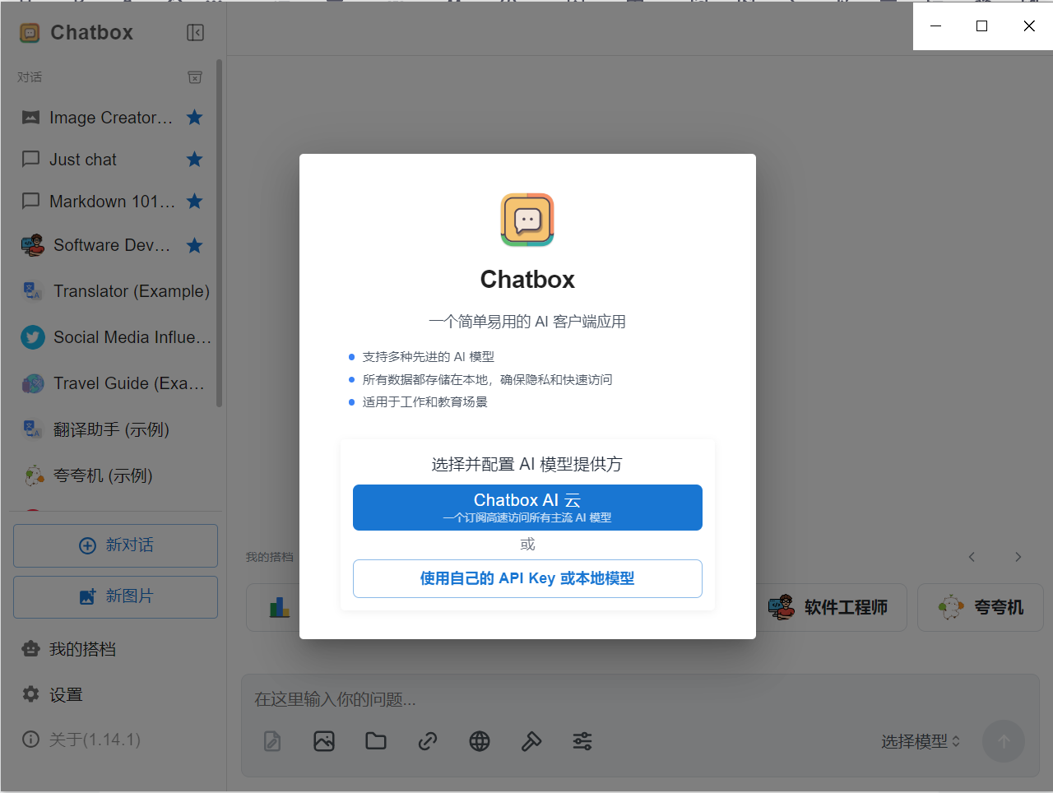Collapse the sidebar with the panel icon
This screenshot has height=793, width=1053.
tap(195, 32)
